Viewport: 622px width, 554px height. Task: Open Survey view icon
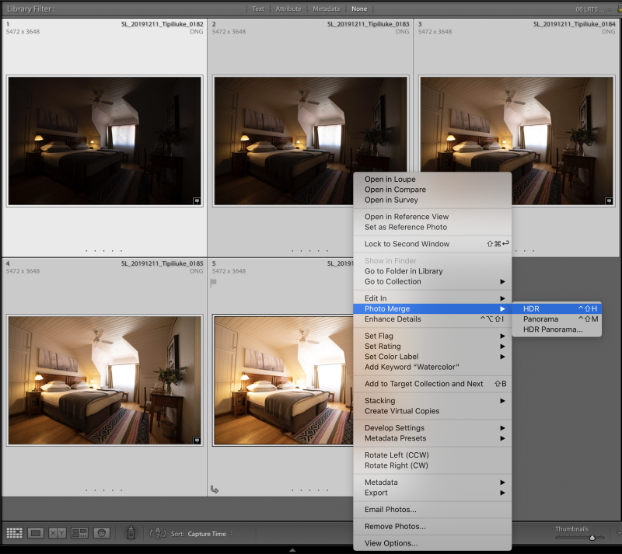tap(79, 533)
